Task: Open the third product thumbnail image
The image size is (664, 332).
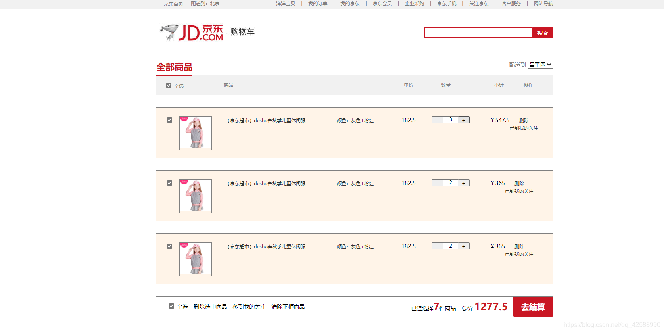Action: coord(196,259)
